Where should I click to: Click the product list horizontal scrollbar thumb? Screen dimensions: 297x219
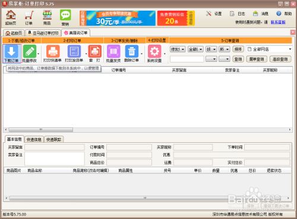(x=144, y=198)
